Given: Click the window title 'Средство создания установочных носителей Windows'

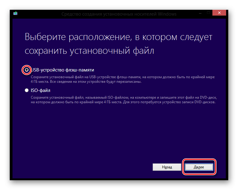Looking at the screenshot, I should coord(119,14).
